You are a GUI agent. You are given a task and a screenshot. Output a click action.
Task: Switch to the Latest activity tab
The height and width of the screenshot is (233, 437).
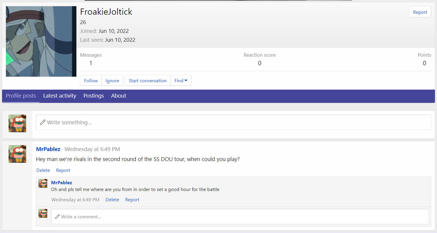[60, 96]
